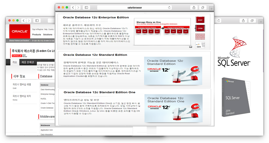This screenshot has height=143, width=269.
Task: Reload the page in the rear right window
Action: pyautogui.click(x=219, y=20)
